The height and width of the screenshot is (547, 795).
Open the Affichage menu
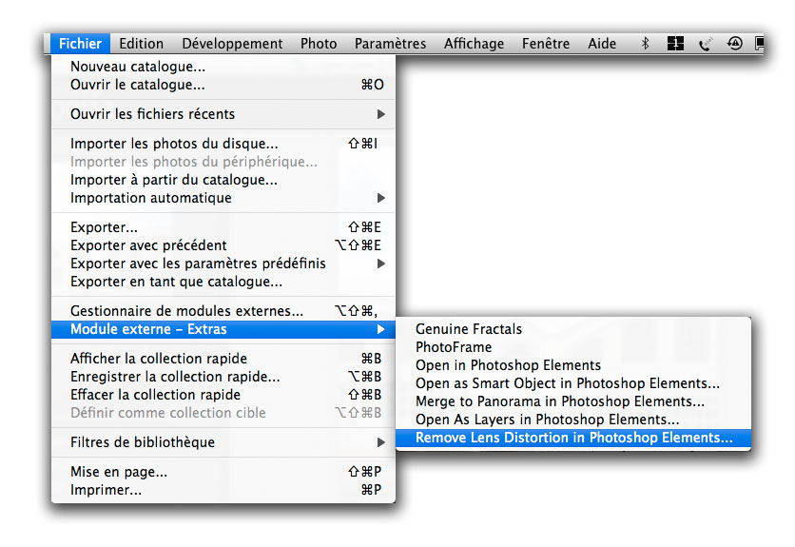(x=475, y=44)
